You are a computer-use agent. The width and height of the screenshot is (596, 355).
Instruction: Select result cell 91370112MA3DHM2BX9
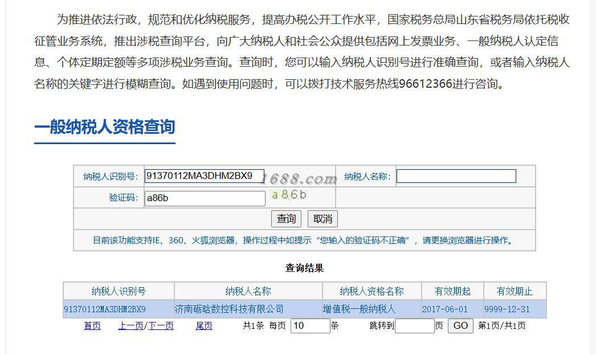click(x=119, y=309)
